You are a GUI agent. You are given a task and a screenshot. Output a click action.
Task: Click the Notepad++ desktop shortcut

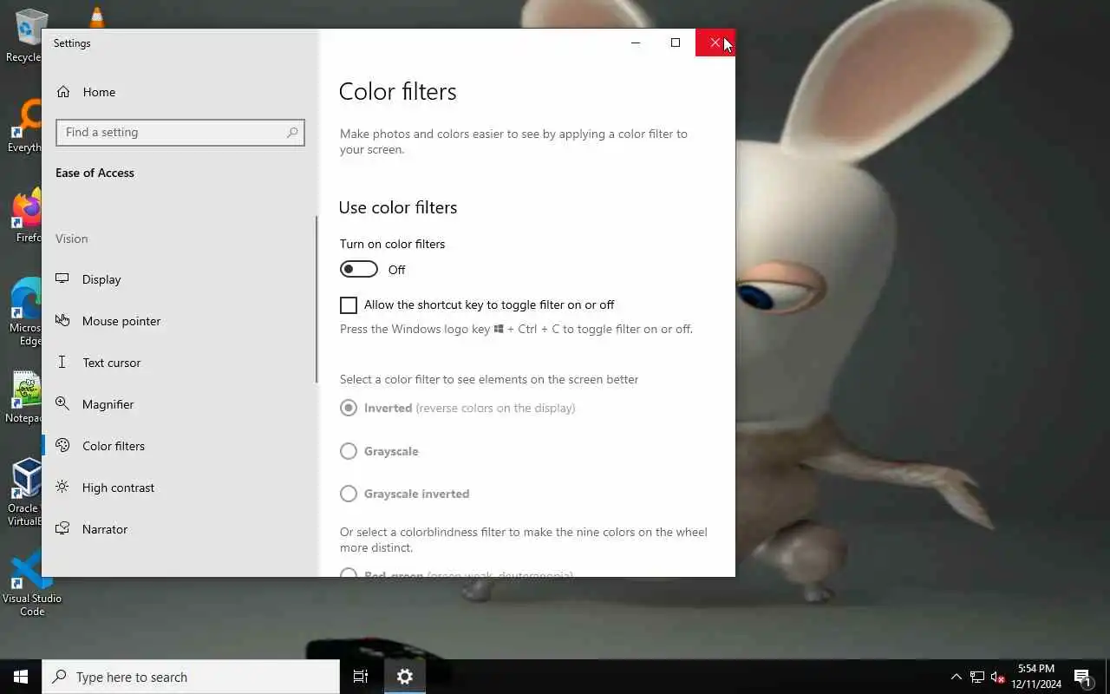(24, 397)
